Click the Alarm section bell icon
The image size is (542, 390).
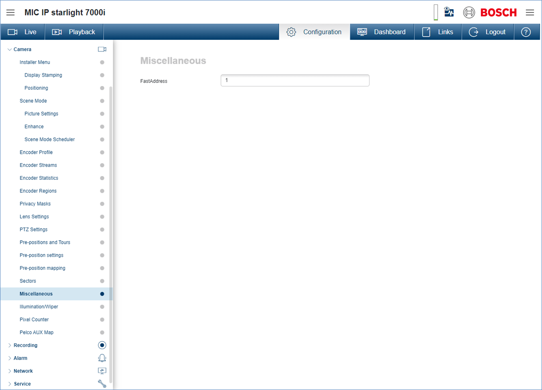pos(102,358)
